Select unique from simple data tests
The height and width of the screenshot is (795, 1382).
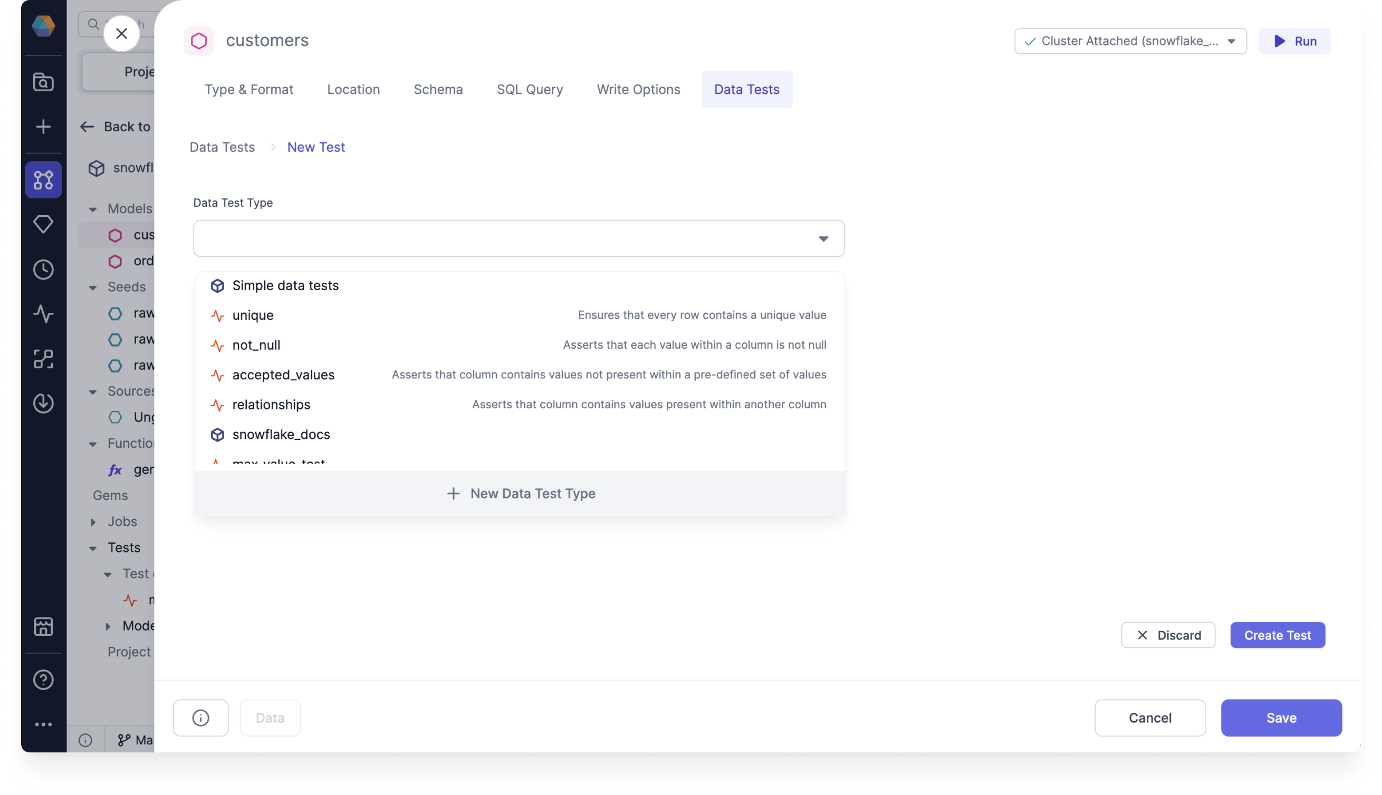tap(252, 315)
